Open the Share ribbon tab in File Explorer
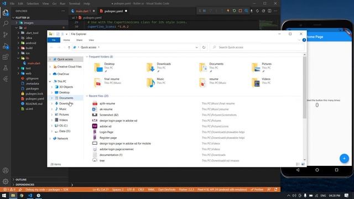This screenshot has height=199, width=354. [x=79, y=40]
